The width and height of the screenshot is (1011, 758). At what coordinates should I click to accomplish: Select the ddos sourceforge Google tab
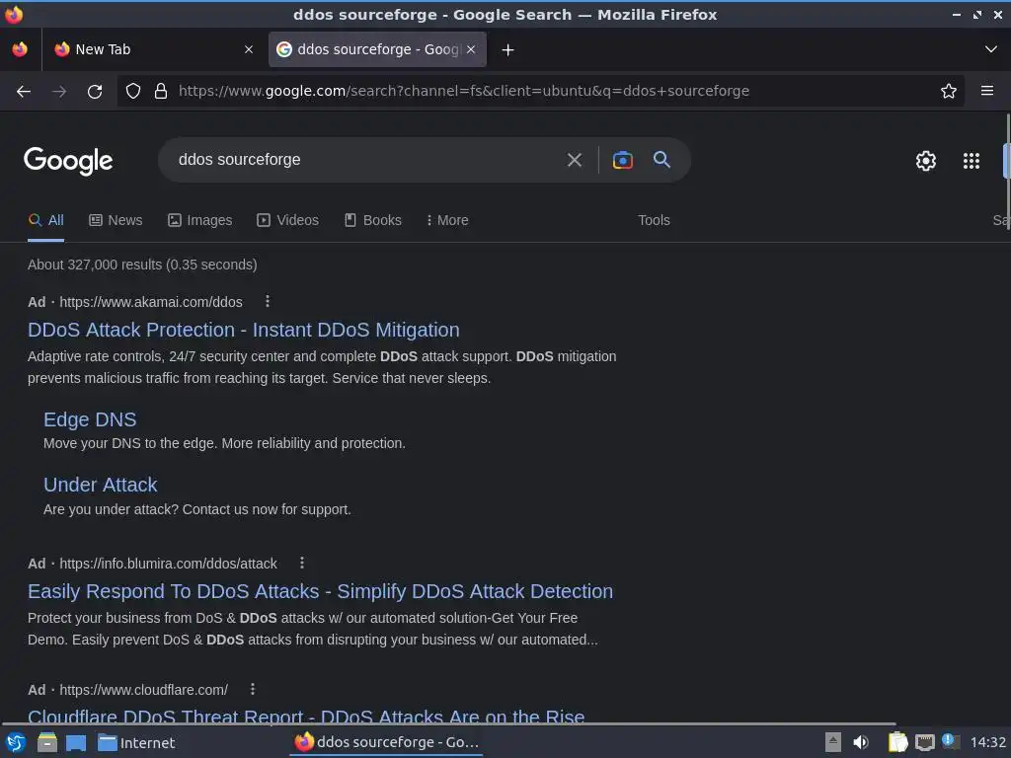coord(377,49)
